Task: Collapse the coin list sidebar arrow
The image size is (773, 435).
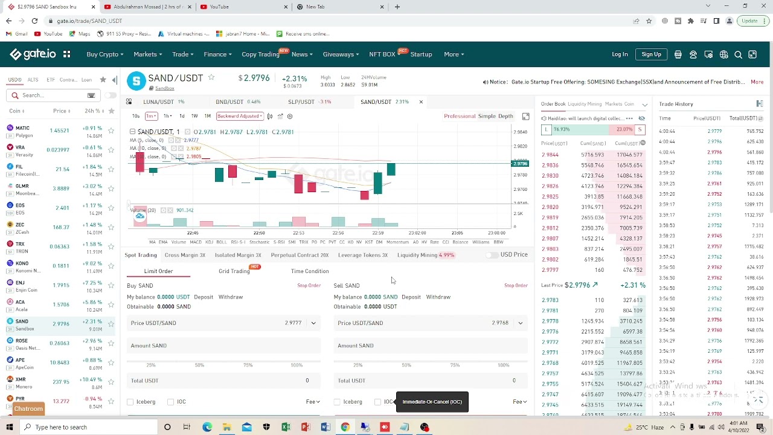Action: (114, 80)
